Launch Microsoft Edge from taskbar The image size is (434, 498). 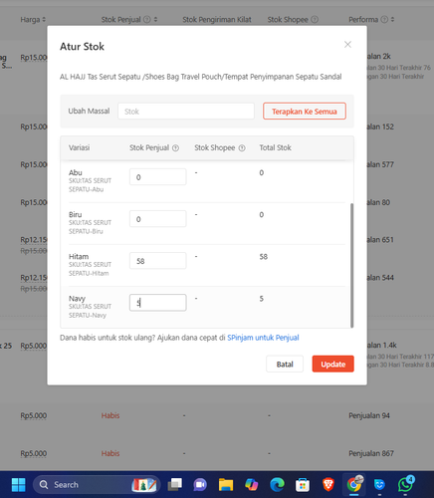277,485
